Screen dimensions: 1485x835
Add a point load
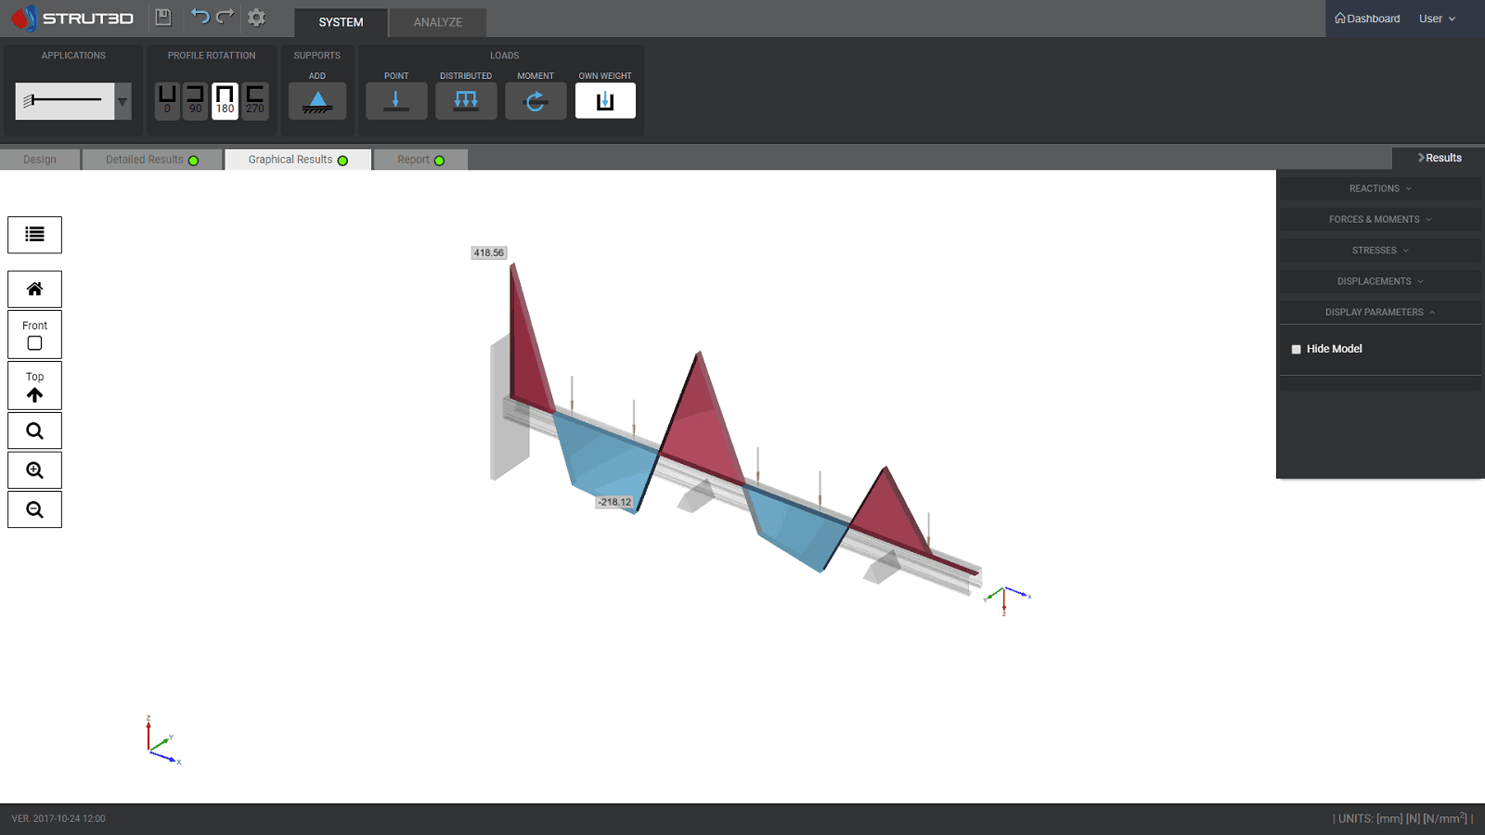[x=396, y=100]
